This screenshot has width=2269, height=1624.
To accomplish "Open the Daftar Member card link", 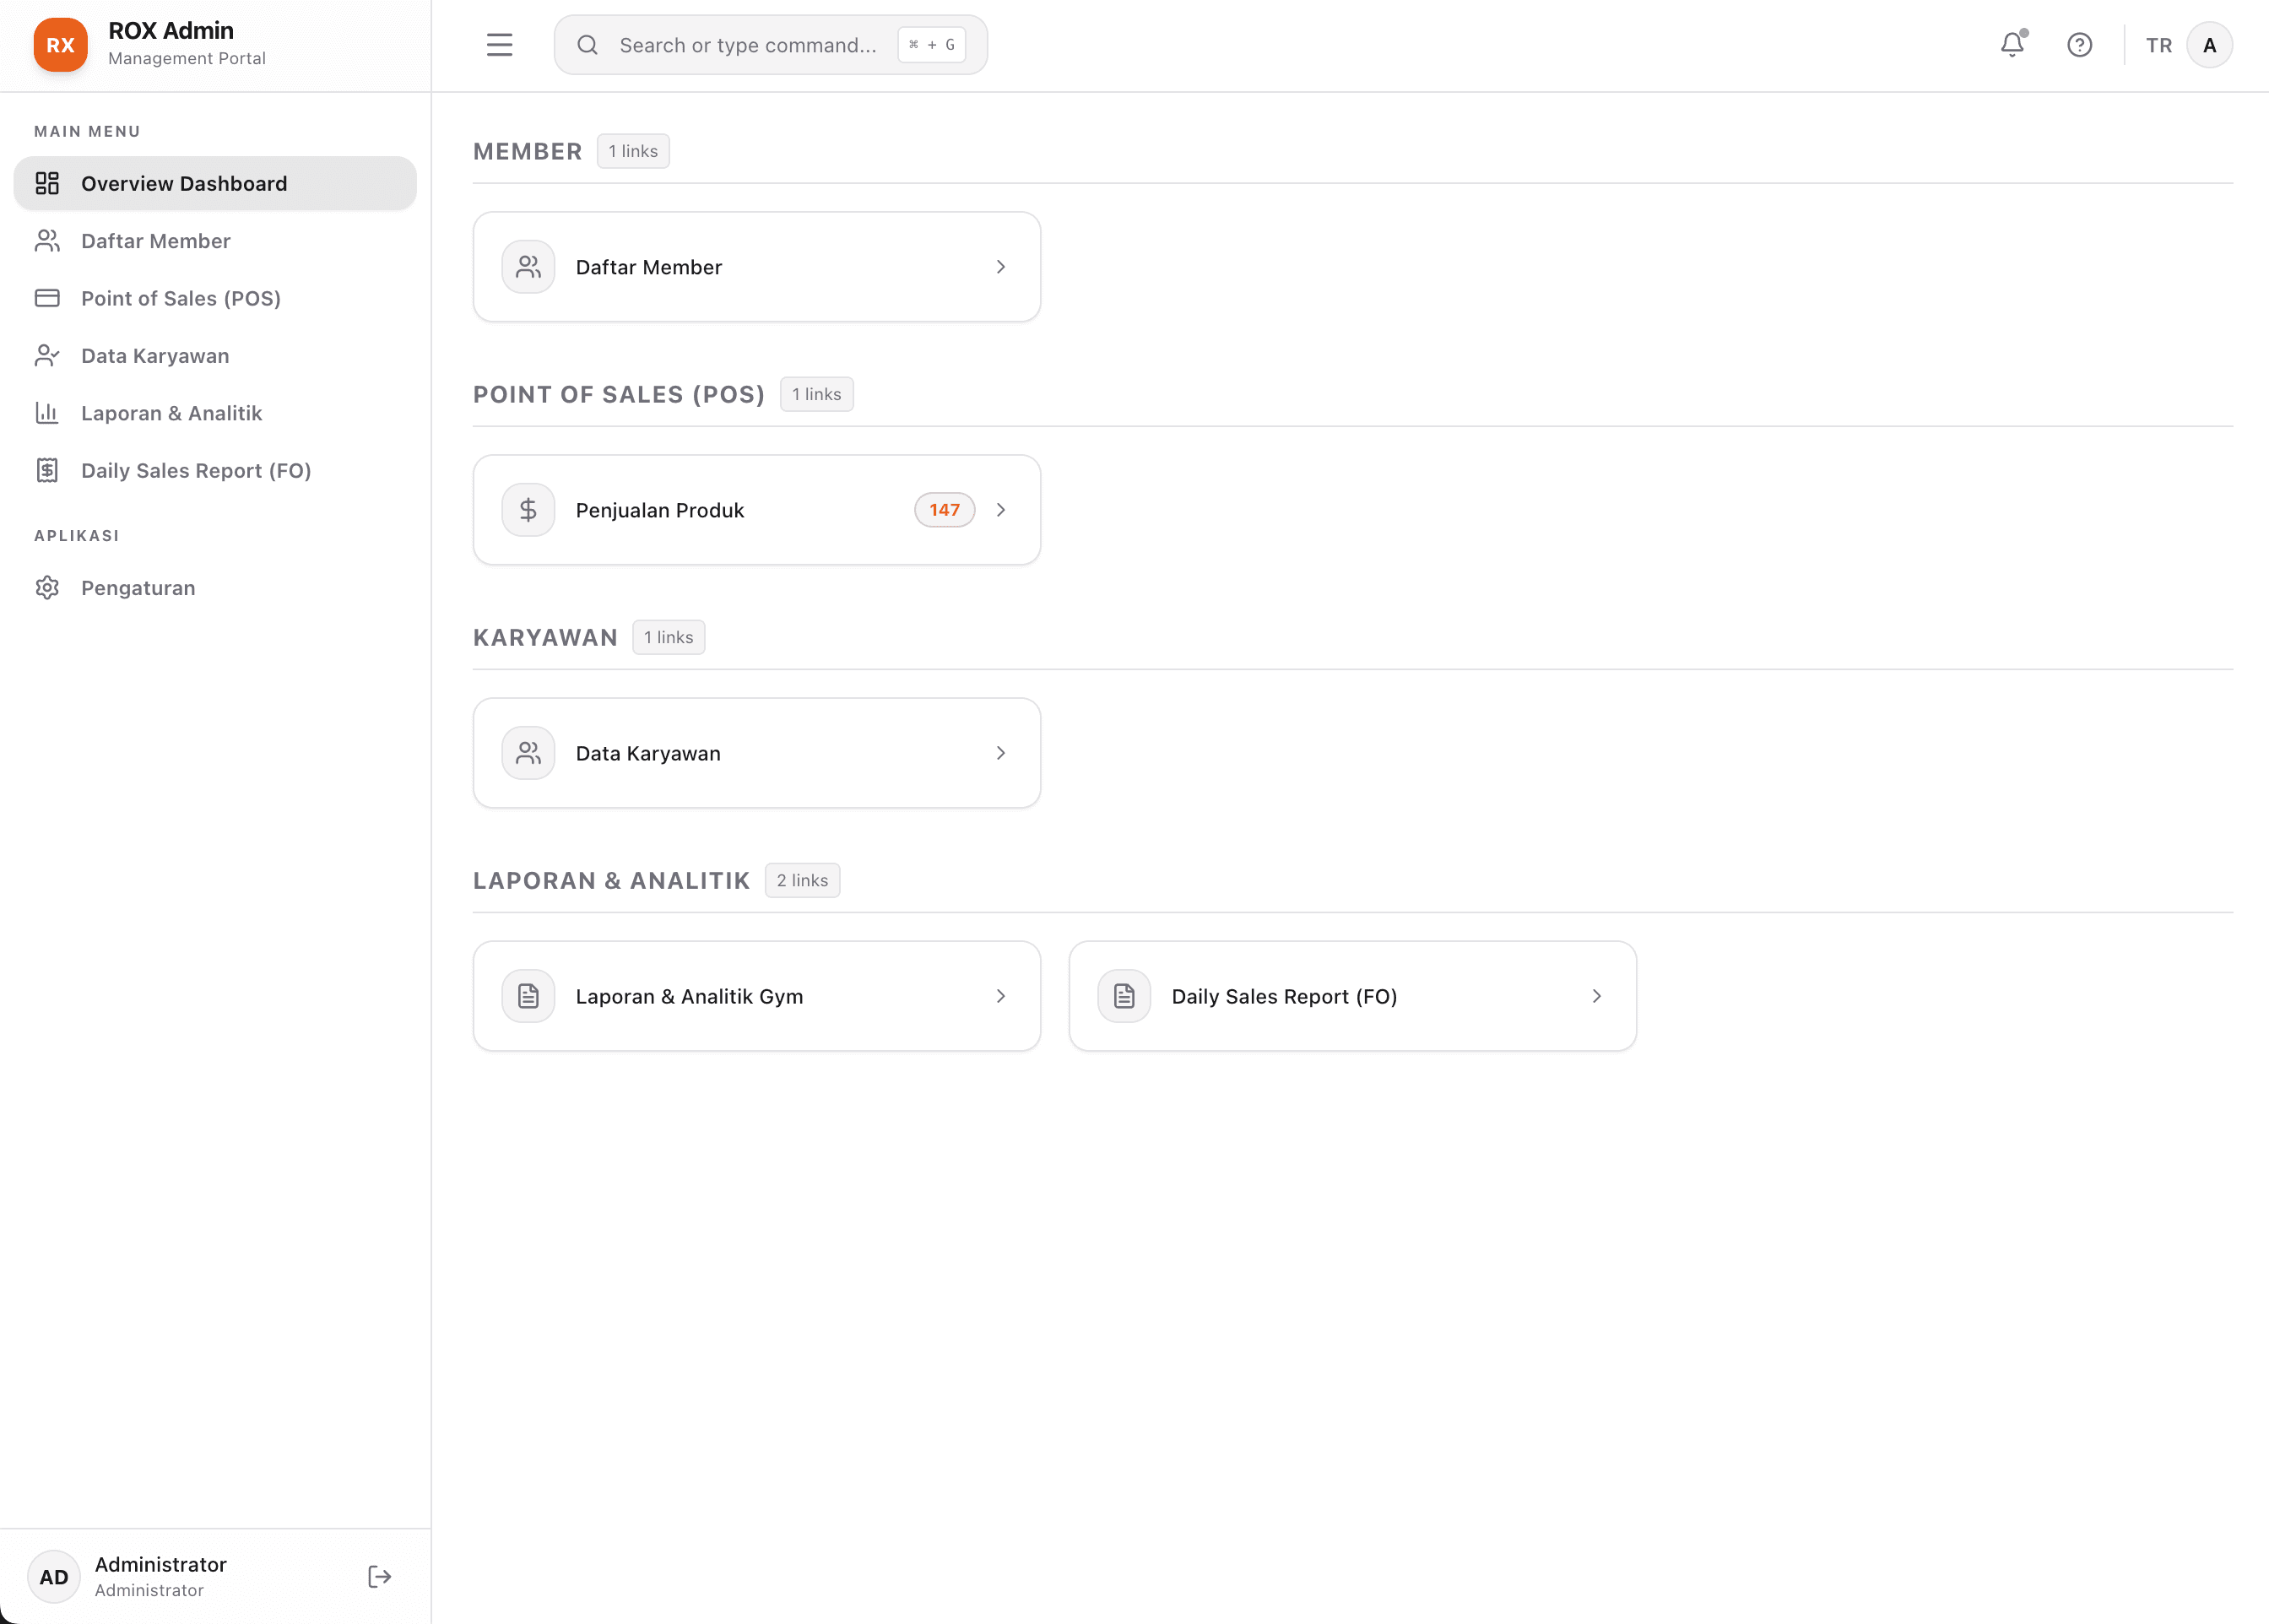I will pos(757,267).
